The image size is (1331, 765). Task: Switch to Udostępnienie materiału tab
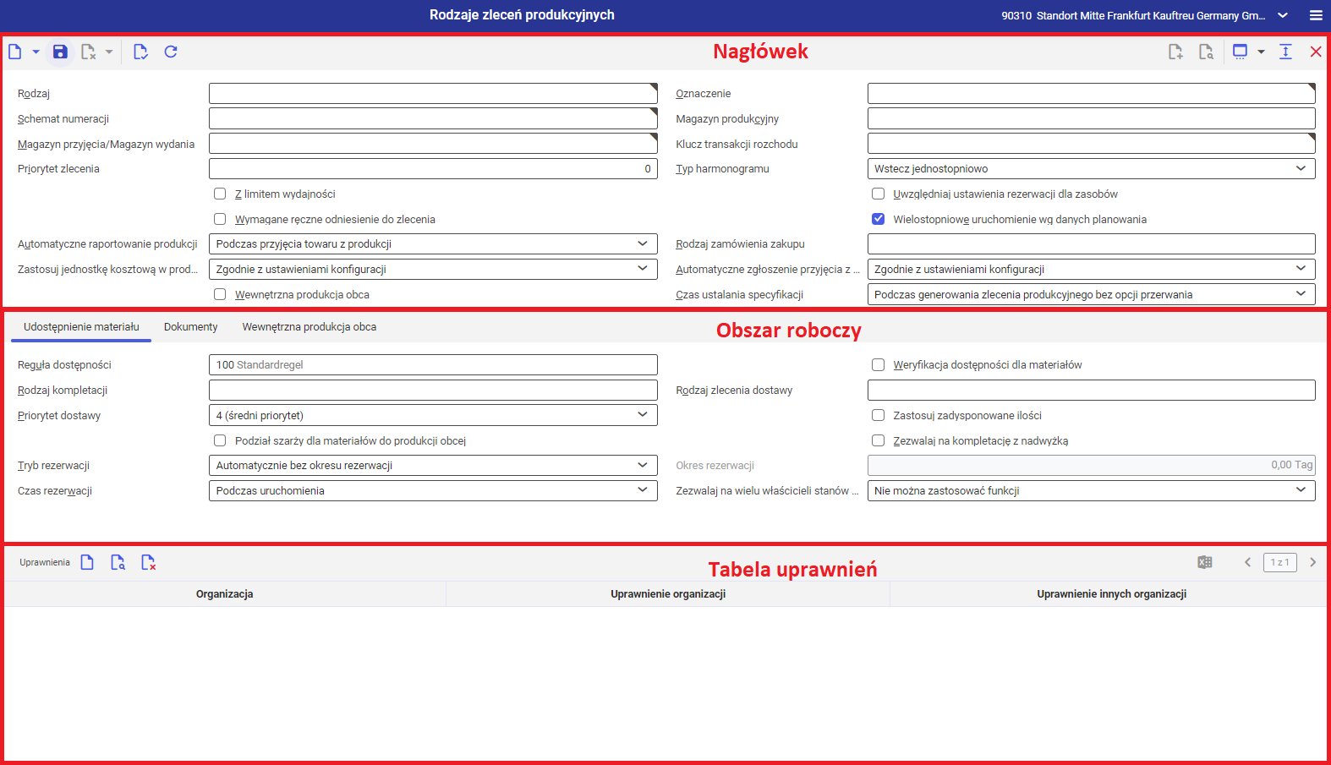(81, 327)
